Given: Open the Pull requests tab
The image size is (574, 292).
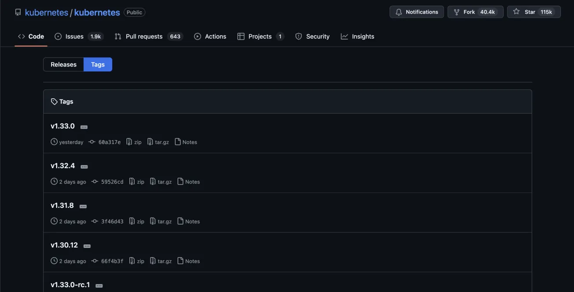Looking at the screenshot, I should [148, 37].
